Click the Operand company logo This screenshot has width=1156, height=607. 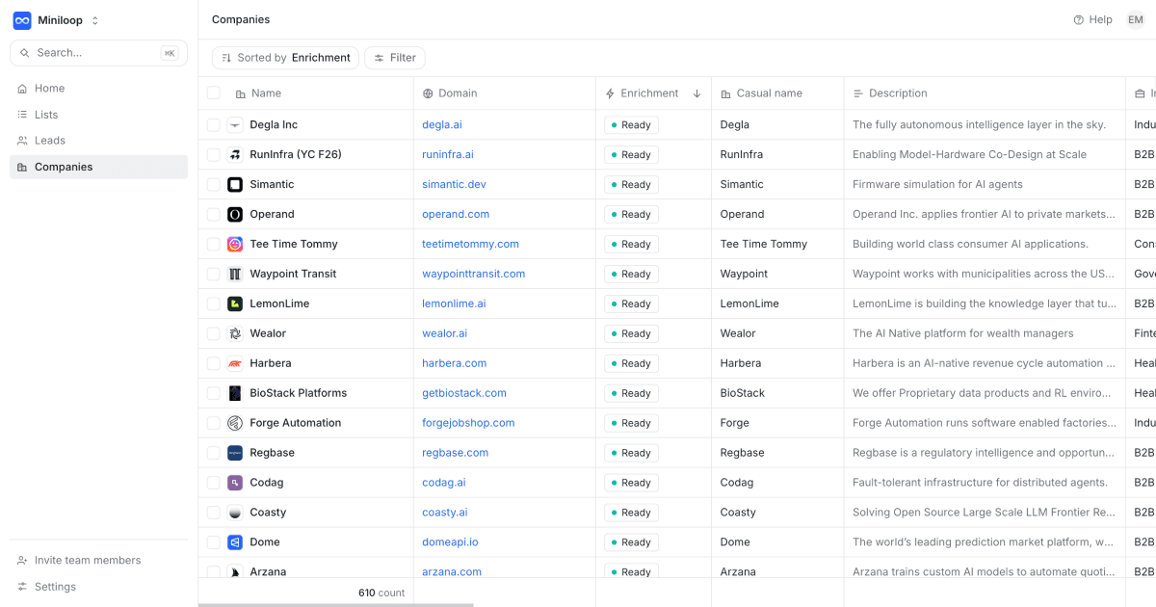pyautogui.click(x=235, y=215)
